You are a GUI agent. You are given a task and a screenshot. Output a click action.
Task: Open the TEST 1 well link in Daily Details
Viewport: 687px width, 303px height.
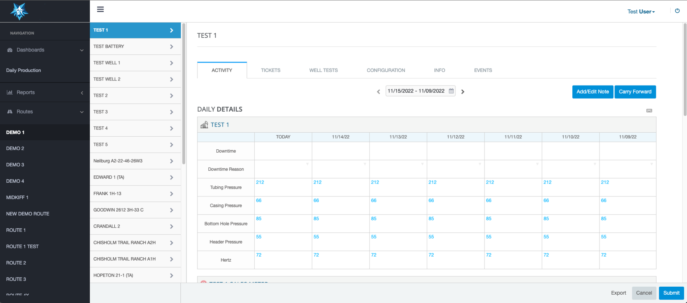(x=220, y=125)
